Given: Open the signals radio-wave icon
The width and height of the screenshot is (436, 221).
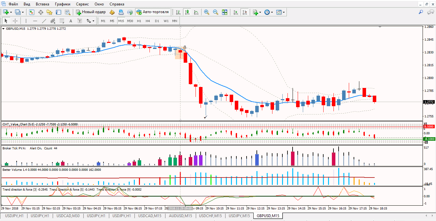Looking at the screenshot, I should point(130,12).
